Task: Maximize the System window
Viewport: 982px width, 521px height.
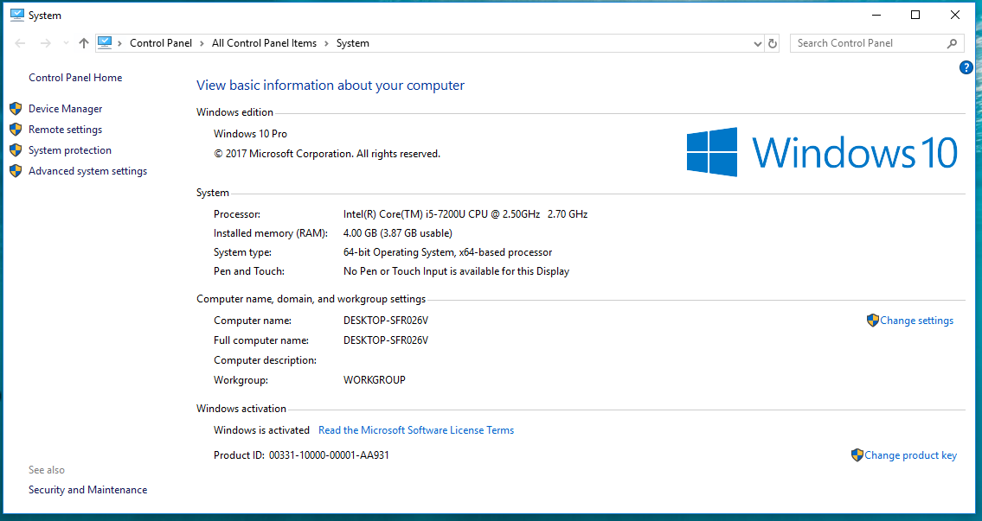Action: pyautogui.click(x=915, y=15)
